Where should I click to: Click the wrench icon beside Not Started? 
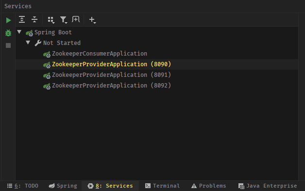[x=38, y=43]
